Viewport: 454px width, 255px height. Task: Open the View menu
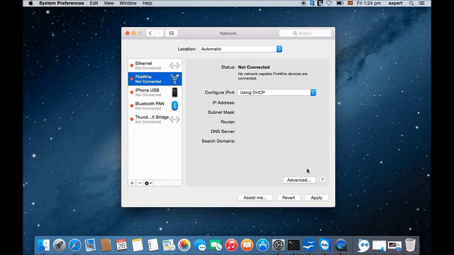click(x=109, y=3)
